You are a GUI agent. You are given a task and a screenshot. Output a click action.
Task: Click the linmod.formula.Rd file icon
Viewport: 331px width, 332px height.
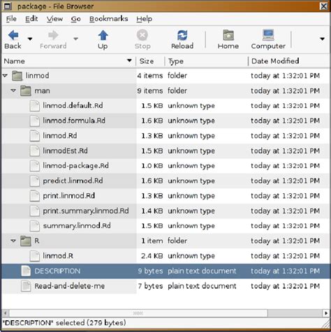coord(35,121)
